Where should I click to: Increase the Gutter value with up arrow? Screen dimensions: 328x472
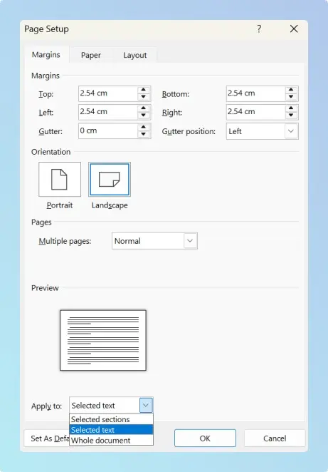click(x=143, y=127)
